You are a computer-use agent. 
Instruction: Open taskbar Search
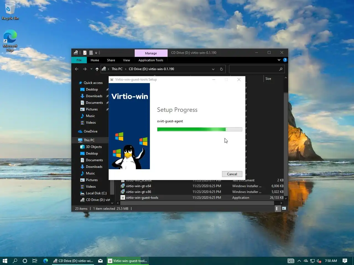pos(15,261)
